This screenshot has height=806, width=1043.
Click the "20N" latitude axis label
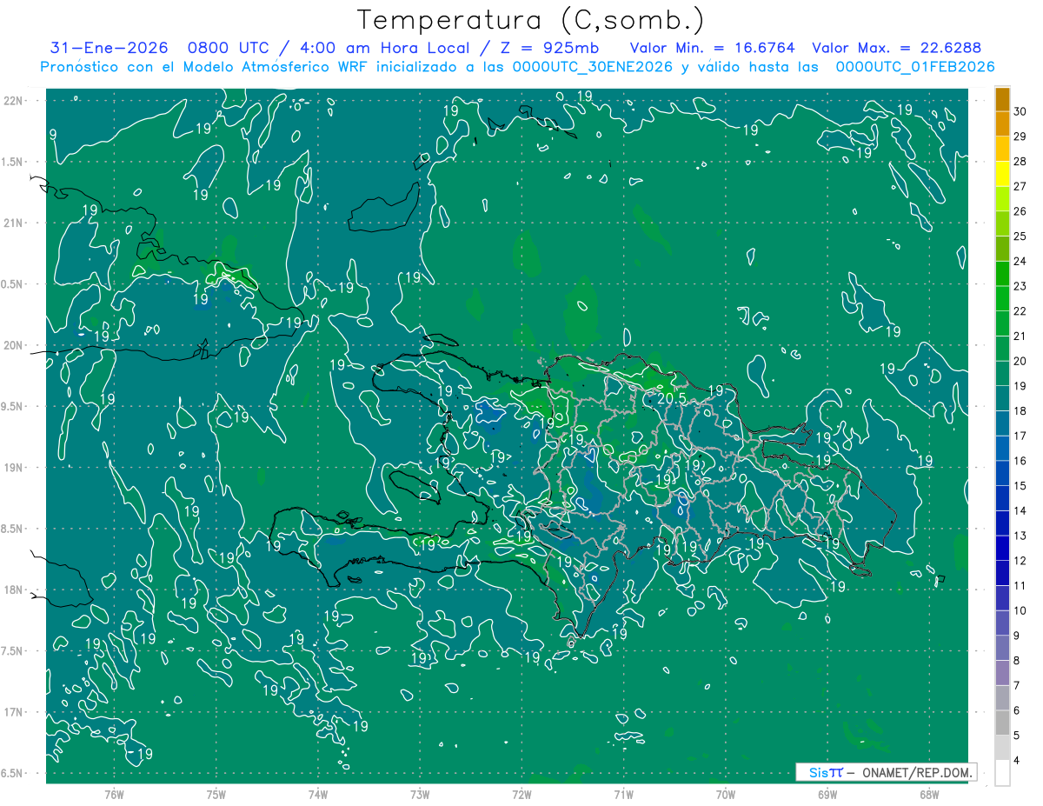point(14,345)
